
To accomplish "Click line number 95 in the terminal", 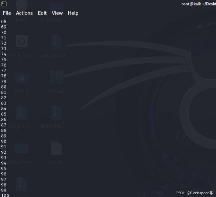I will 4,169.
